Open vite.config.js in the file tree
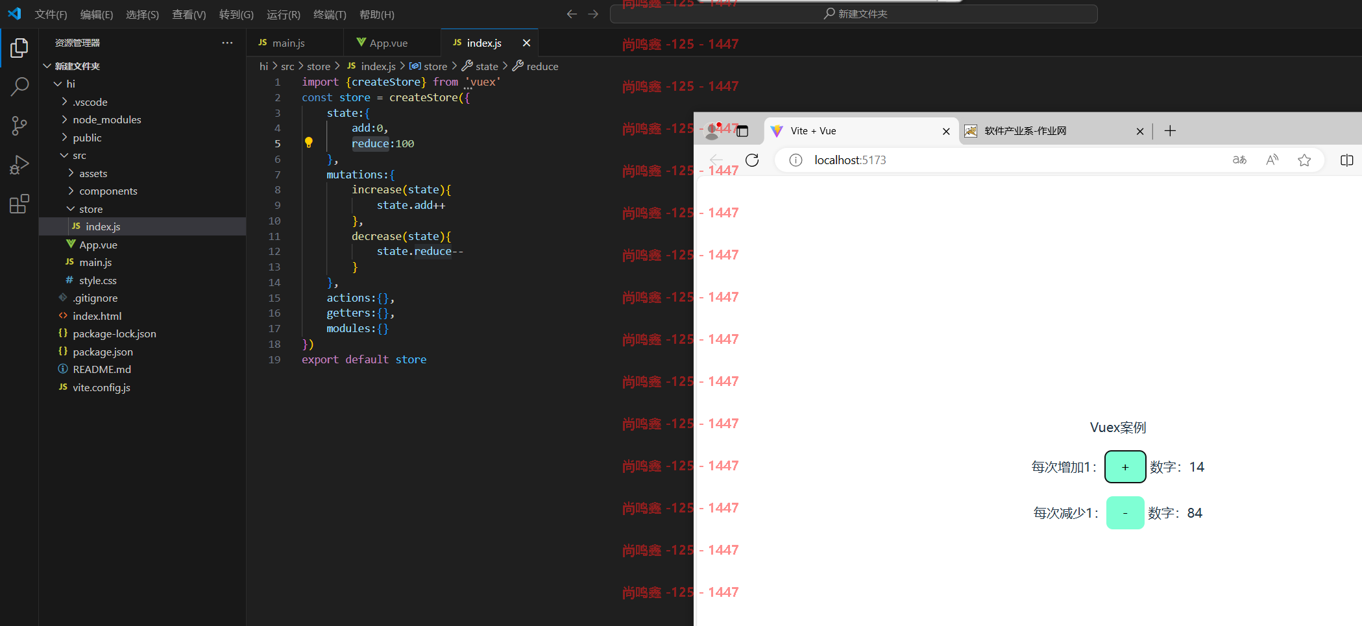 (143, 387)
